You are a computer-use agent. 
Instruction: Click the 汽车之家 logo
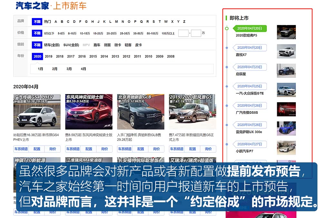click(x=32, y=5)
